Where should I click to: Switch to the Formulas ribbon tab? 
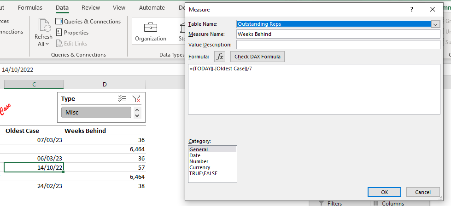coord(30,8)
